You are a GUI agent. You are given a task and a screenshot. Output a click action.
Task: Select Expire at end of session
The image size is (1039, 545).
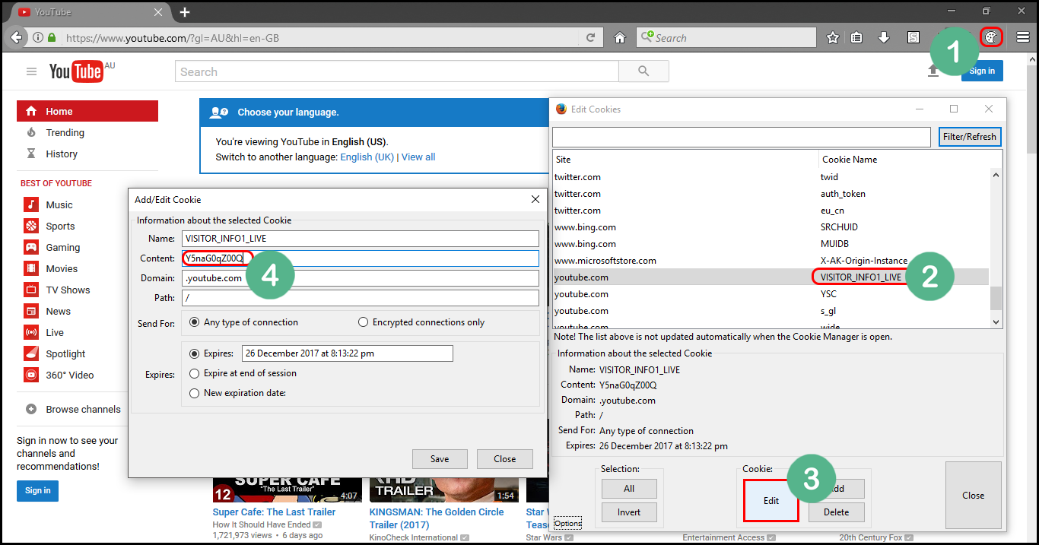[x=243, y=373]
